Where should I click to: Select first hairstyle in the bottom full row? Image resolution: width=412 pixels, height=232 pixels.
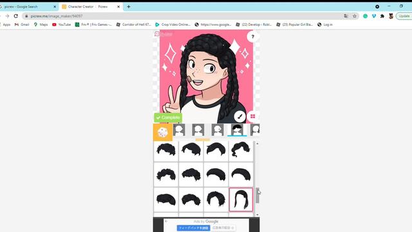tap(166, 200)
